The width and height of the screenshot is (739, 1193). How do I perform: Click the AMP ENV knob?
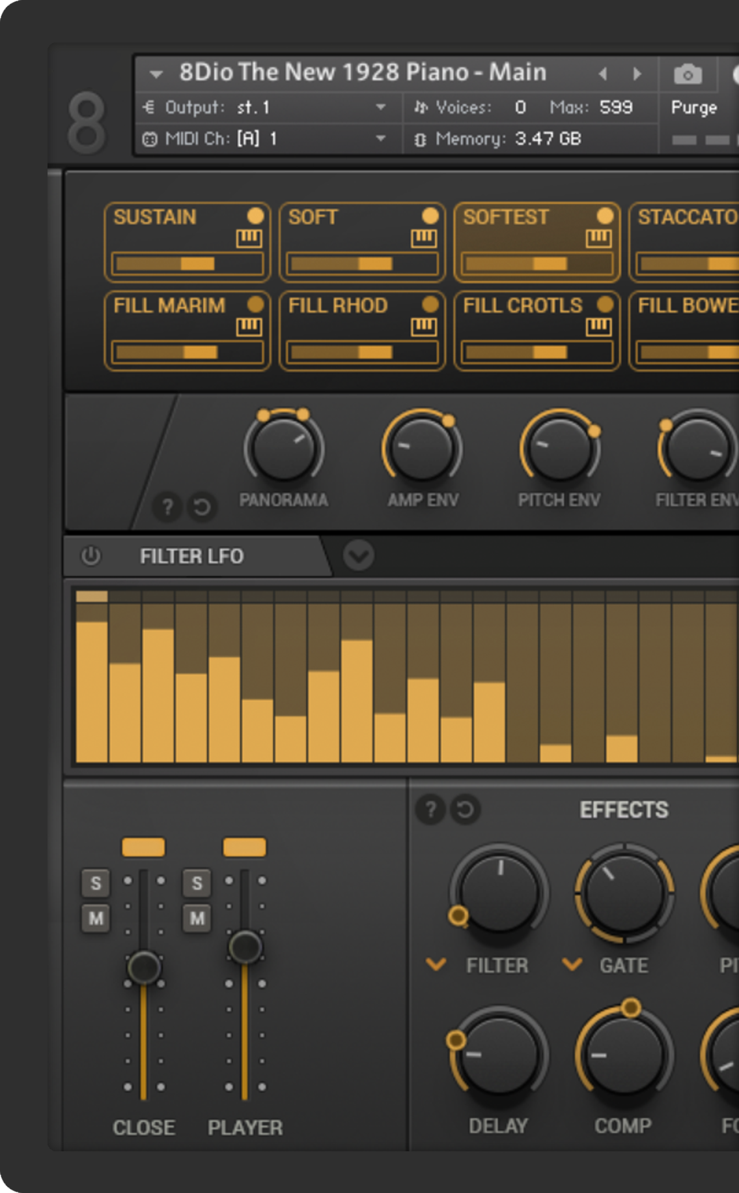(x=422, y=449)
